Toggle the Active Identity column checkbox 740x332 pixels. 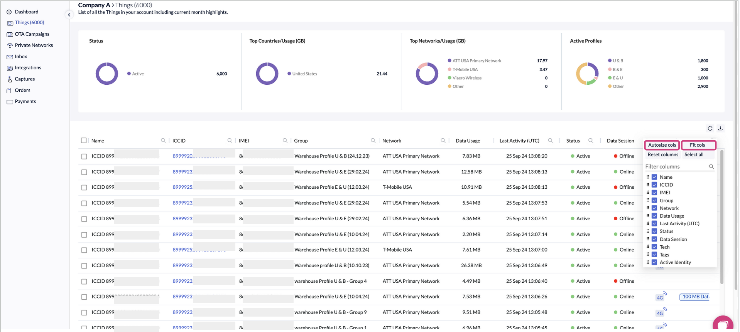point(654,262)
